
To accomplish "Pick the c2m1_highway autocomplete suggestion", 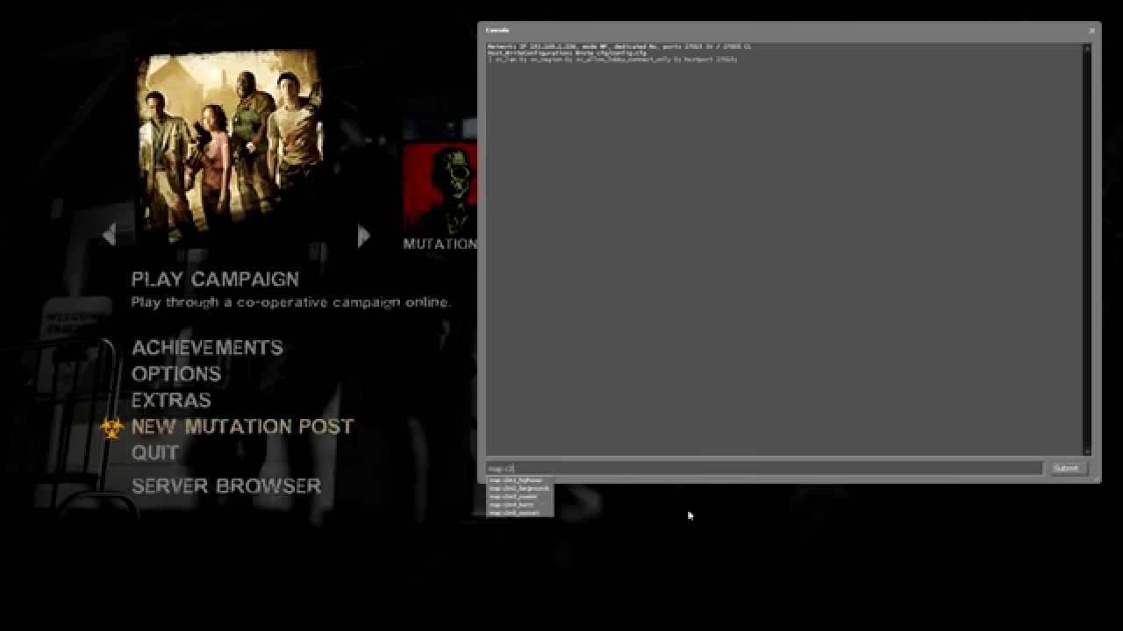I will click(519, 480).
